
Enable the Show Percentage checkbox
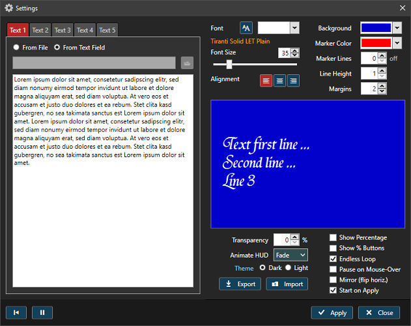(333, 238)
